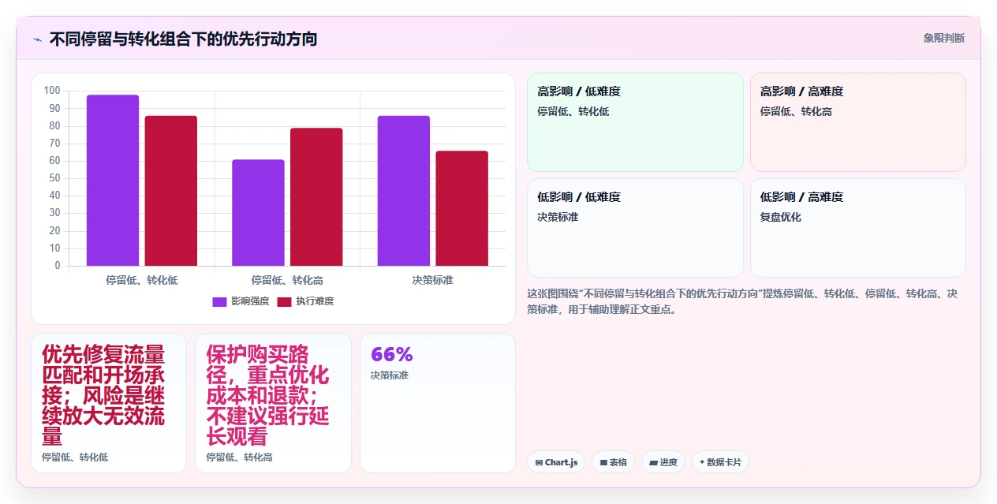Click purple legend swatch for 影响强度

pos(220,301)
